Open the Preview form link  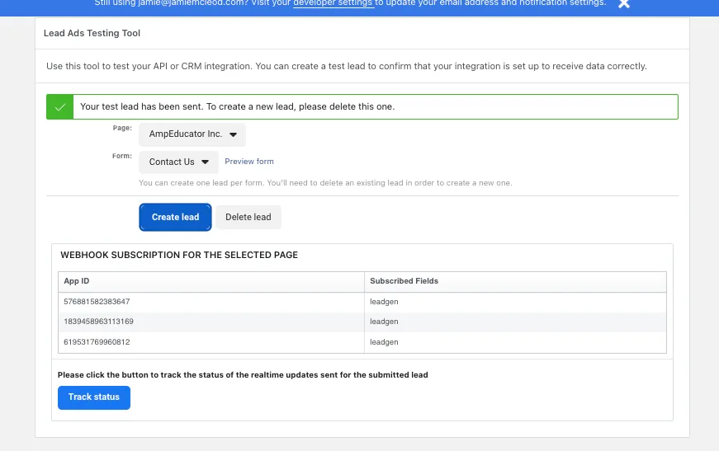coord(249,161)
